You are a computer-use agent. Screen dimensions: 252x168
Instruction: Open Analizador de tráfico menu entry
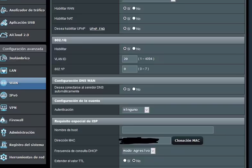tap(27, 10)
